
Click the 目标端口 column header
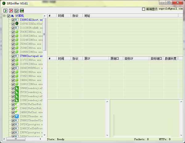click(x=156, y=58)
